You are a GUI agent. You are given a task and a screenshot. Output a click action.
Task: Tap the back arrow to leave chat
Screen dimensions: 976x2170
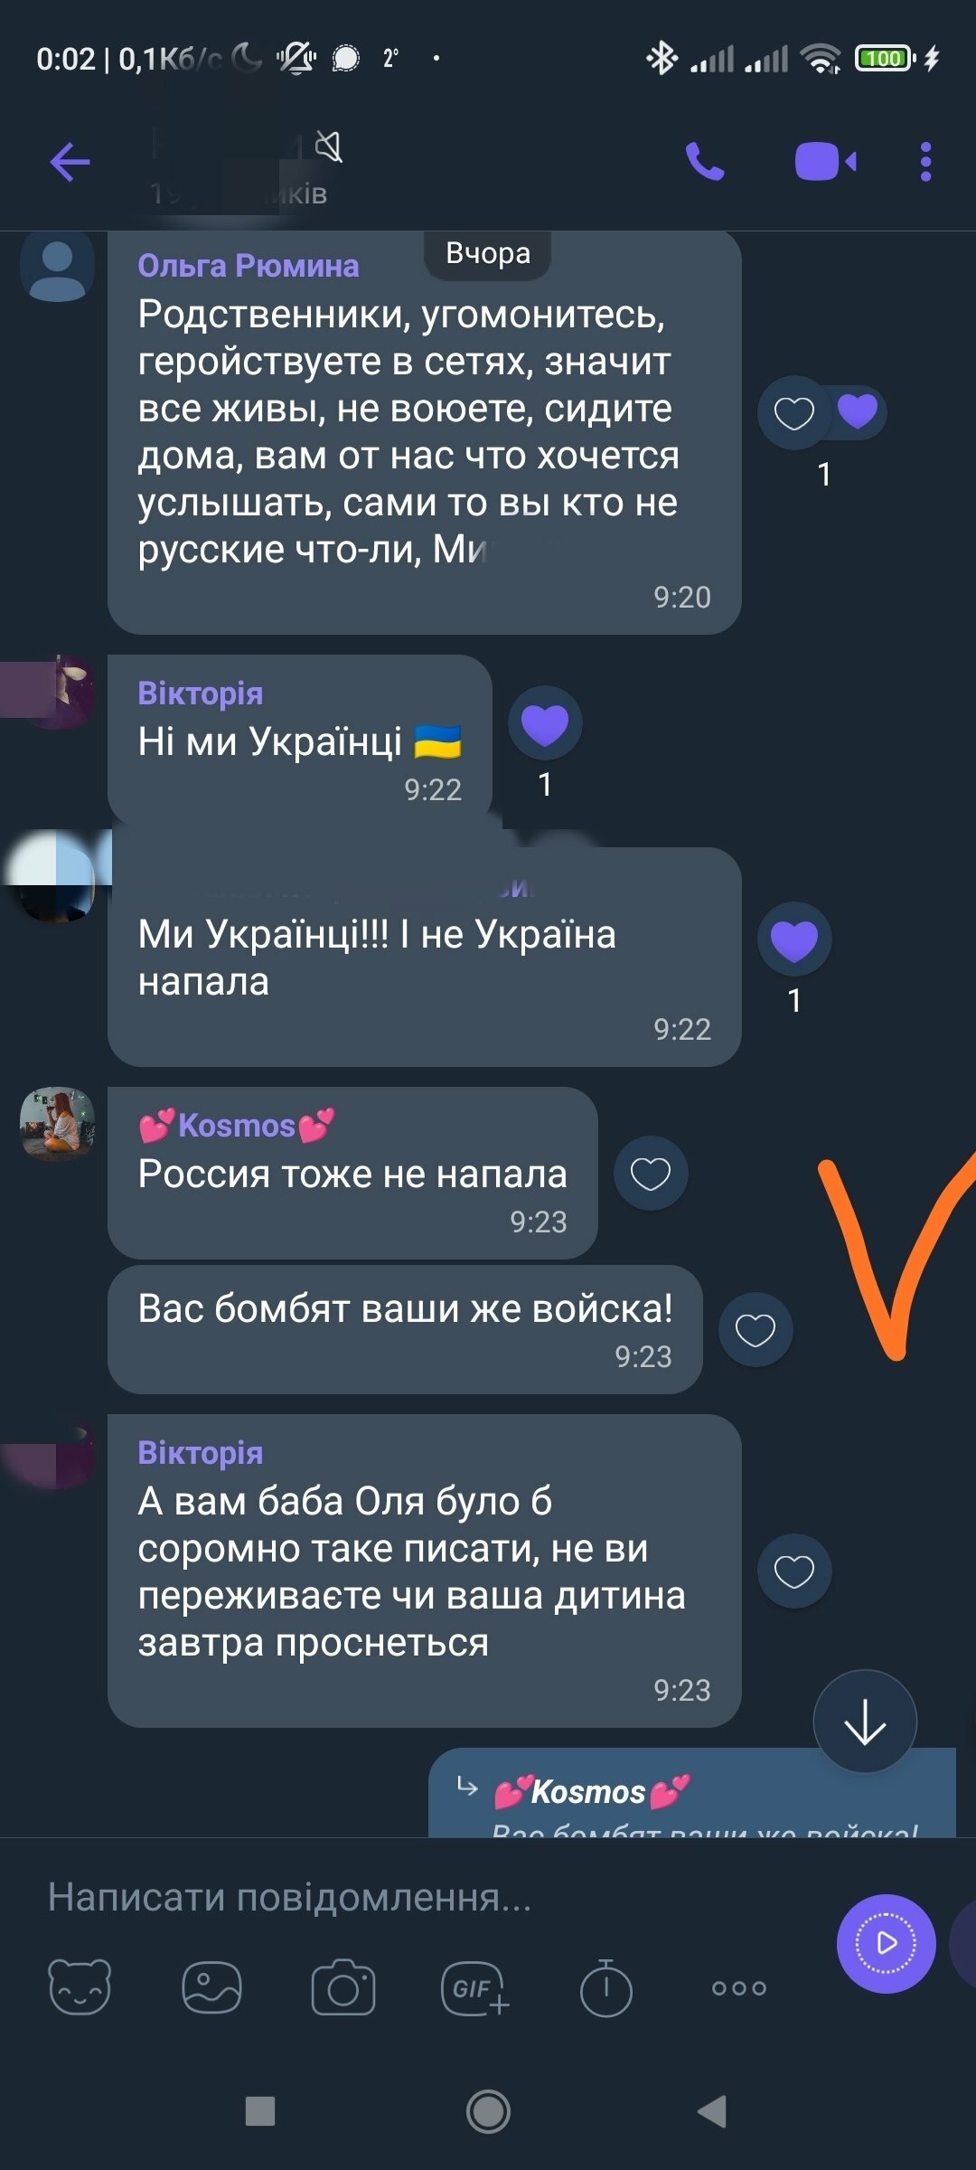pyautogui.click(x=70, y=163)
